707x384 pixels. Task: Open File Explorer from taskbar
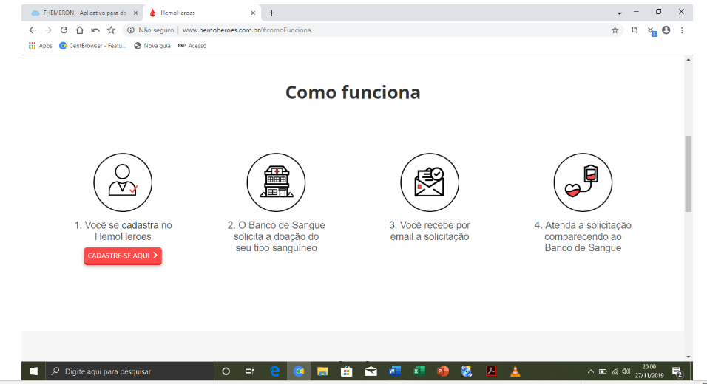click(322, 371)
